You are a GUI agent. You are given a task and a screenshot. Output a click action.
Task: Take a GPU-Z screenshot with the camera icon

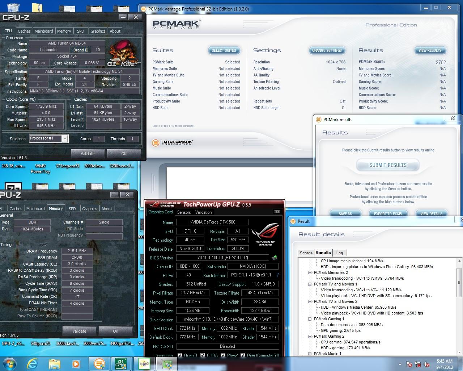click(x=277, y=212)
